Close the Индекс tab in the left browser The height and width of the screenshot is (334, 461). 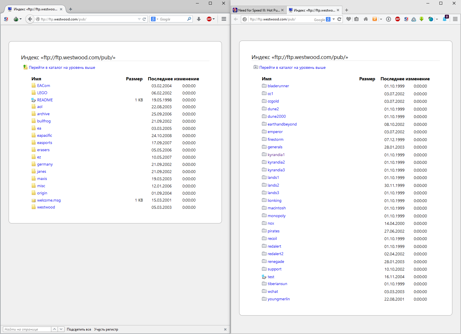[61, 9]
